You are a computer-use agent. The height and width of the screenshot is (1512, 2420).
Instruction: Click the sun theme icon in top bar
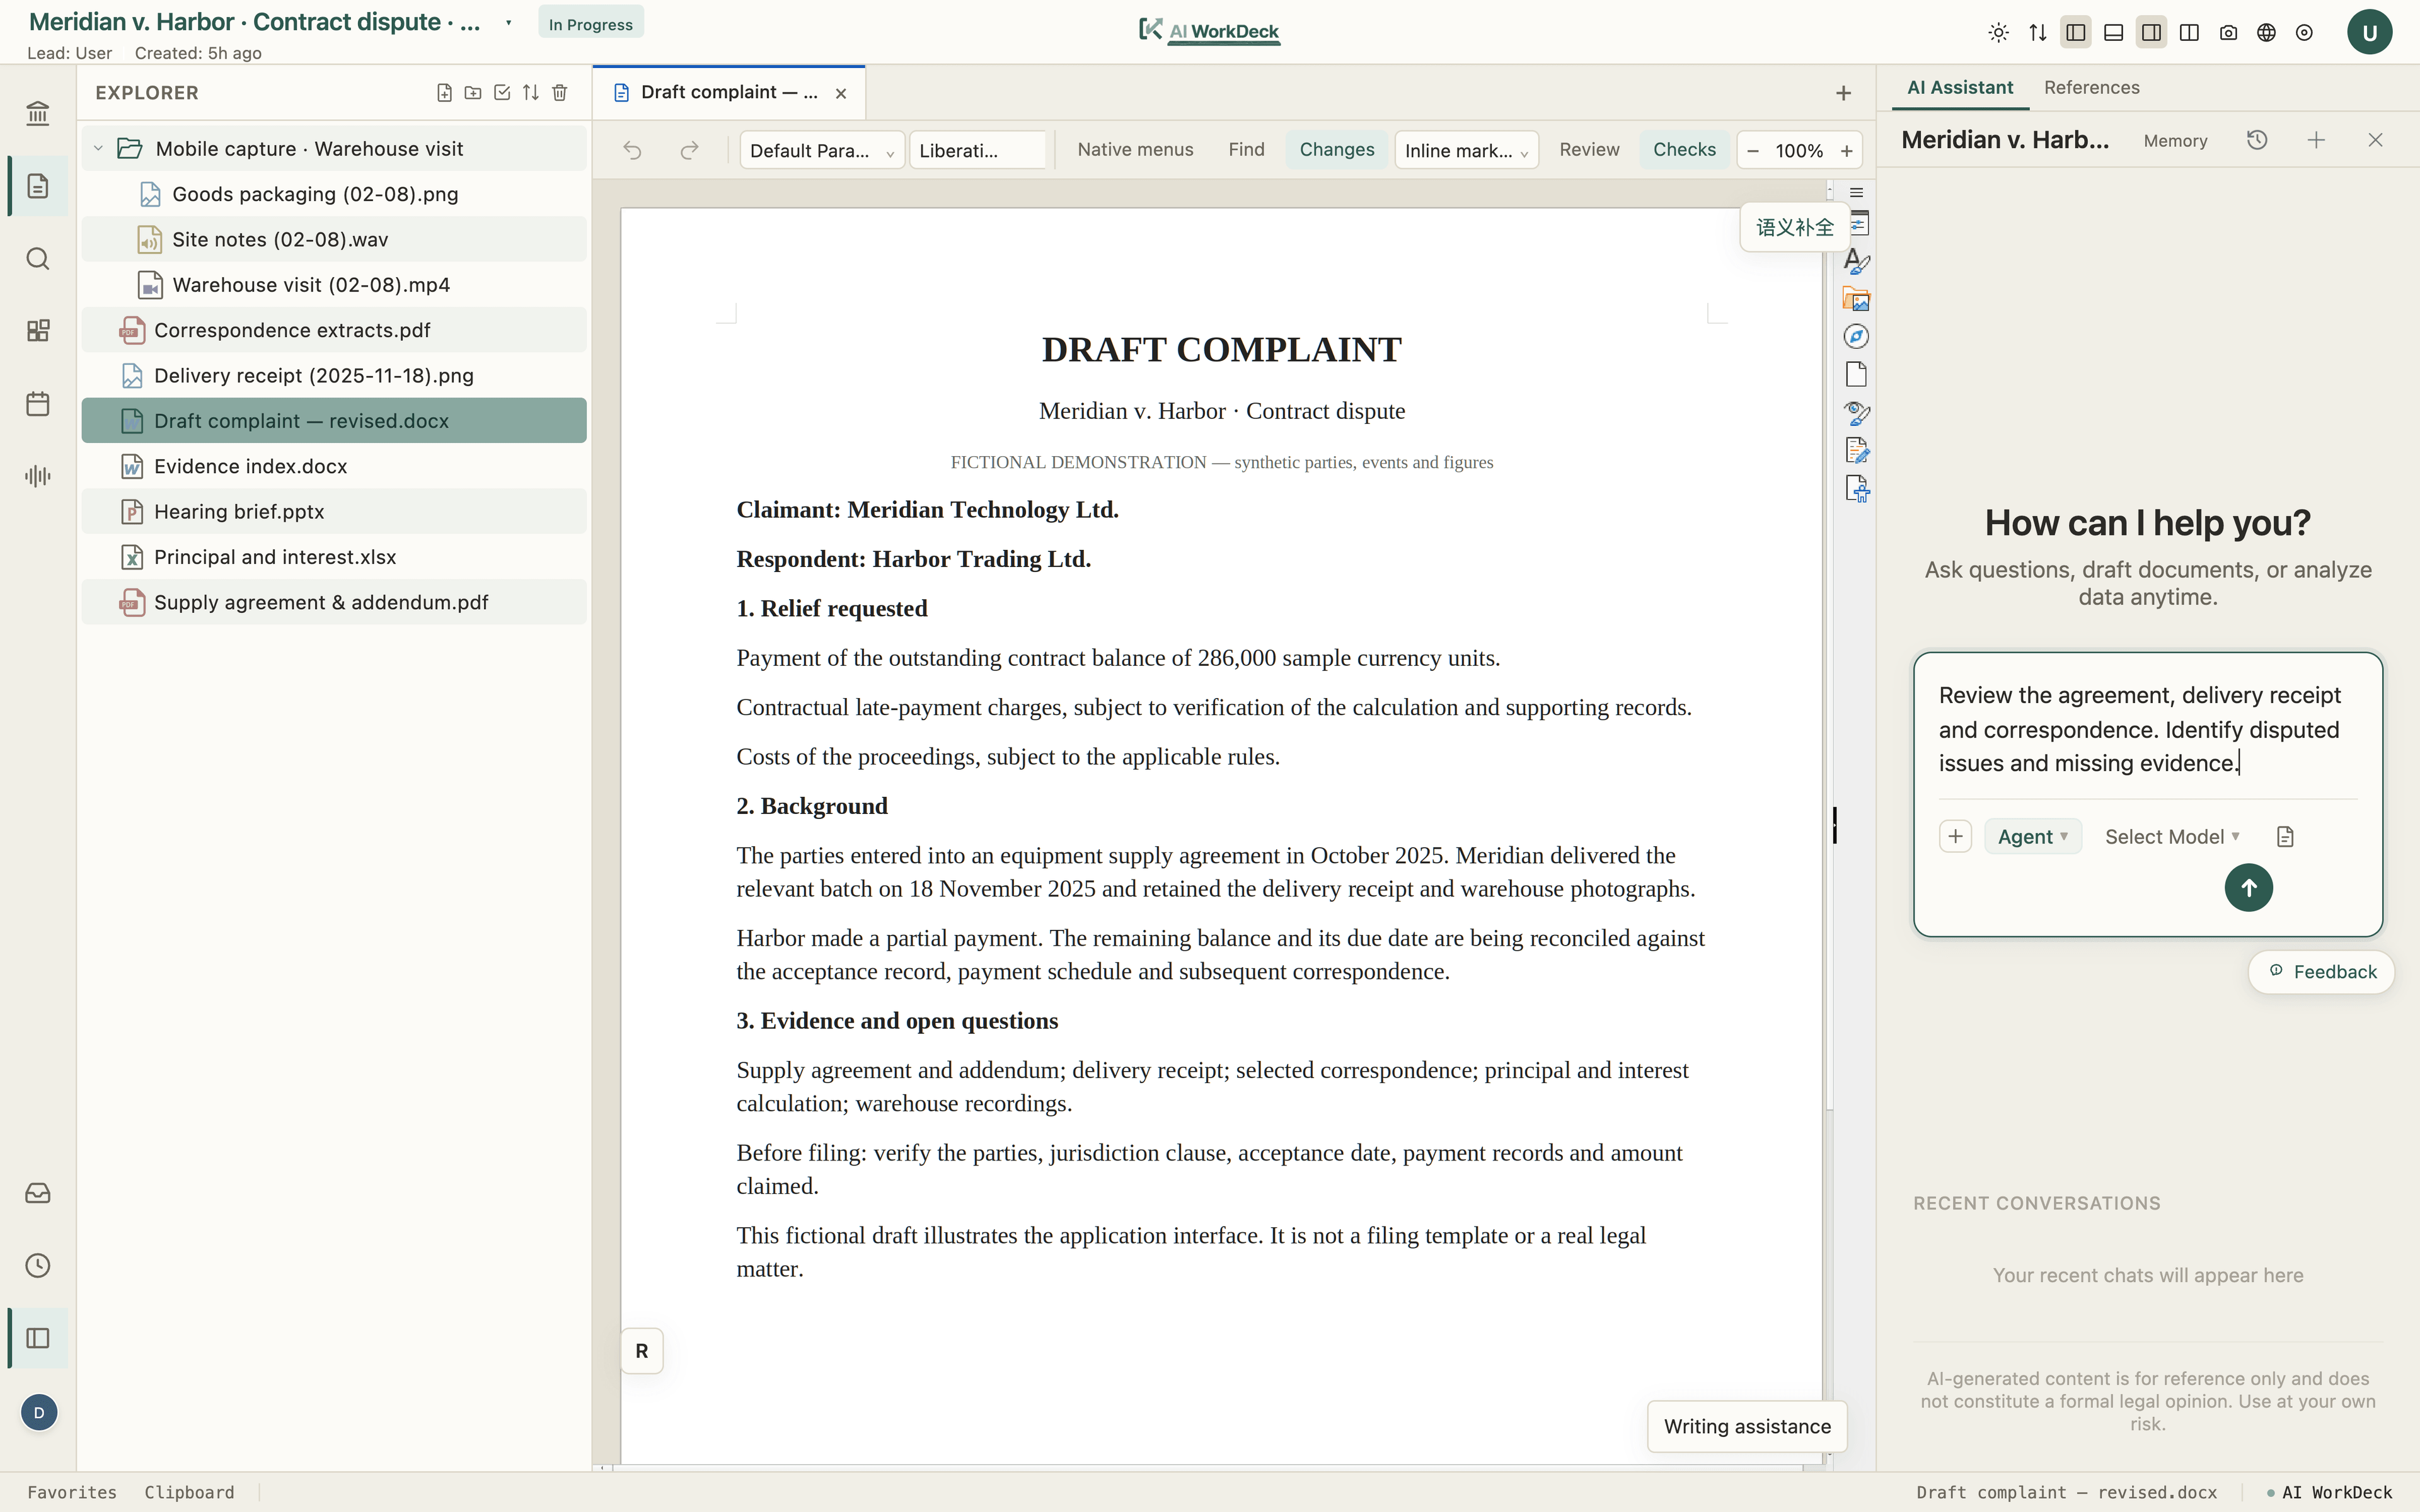tap(1999, 33)
